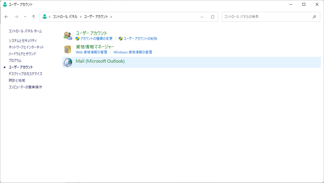
Task: Click the User Accounts (ユーザー アカウント) icon
Action: pyautogui.click(x=68, y=36)
